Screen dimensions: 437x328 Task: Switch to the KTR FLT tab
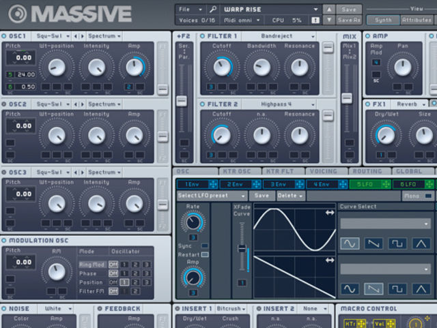(284, 172)
